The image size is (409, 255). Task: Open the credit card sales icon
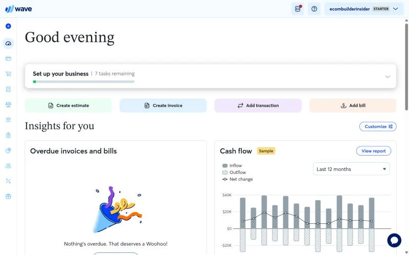(8, 59)
